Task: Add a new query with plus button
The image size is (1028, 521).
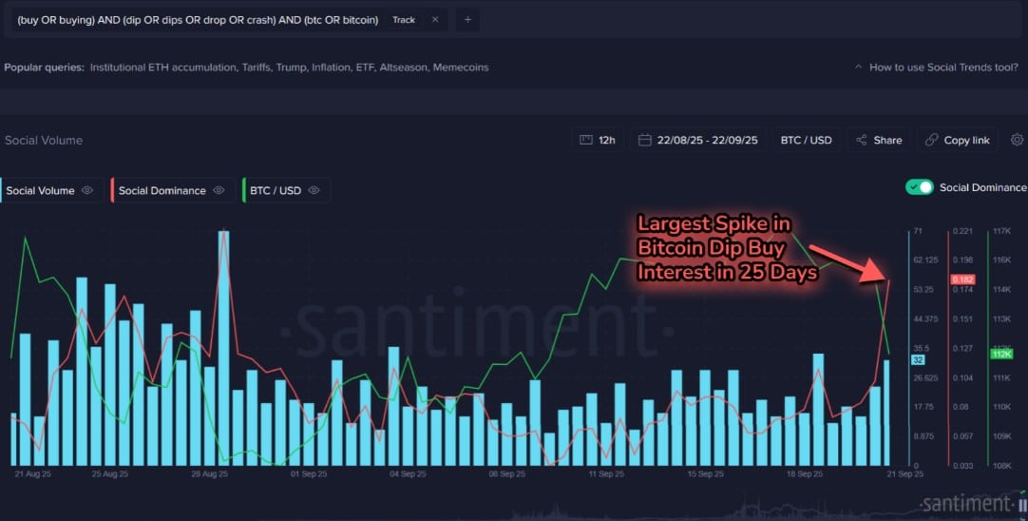Action: point(467,20)
